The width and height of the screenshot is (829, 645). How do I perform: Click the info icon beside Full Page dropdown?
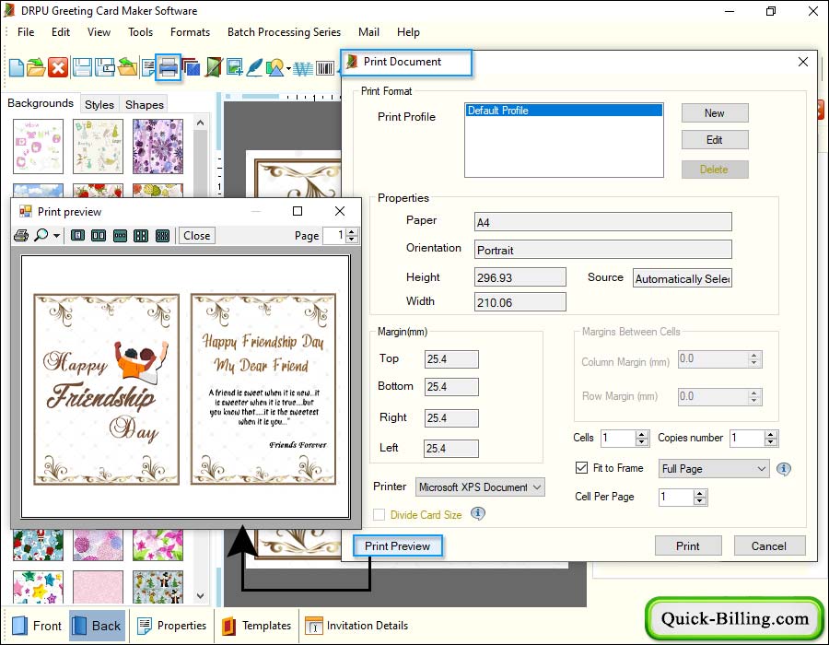[784, 469]
